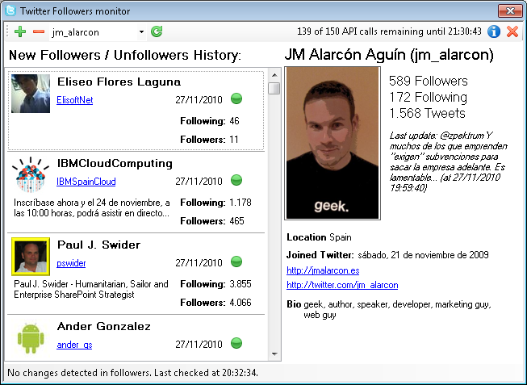Viewport: 527px width, 385px height.
Task: Click the 589 Followers count
Action: (429, 81)
